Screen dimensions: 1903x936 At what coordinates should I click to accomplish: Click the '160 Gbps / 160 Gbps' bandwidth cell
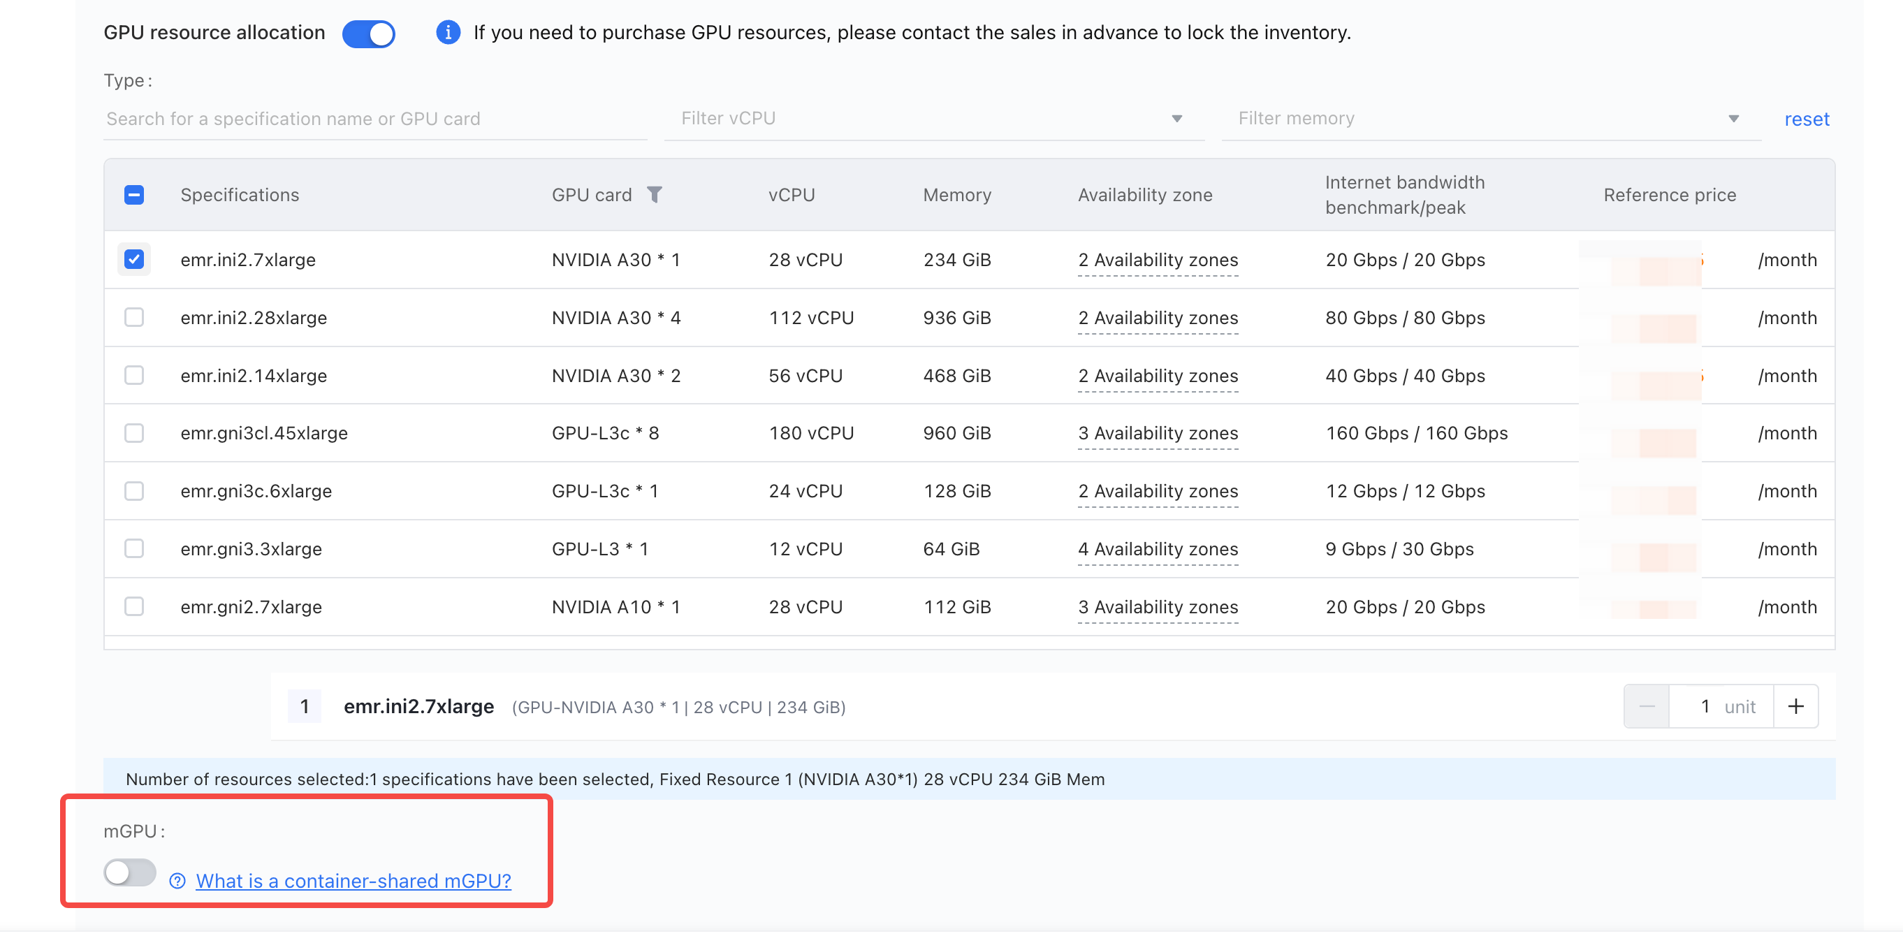1416,433
